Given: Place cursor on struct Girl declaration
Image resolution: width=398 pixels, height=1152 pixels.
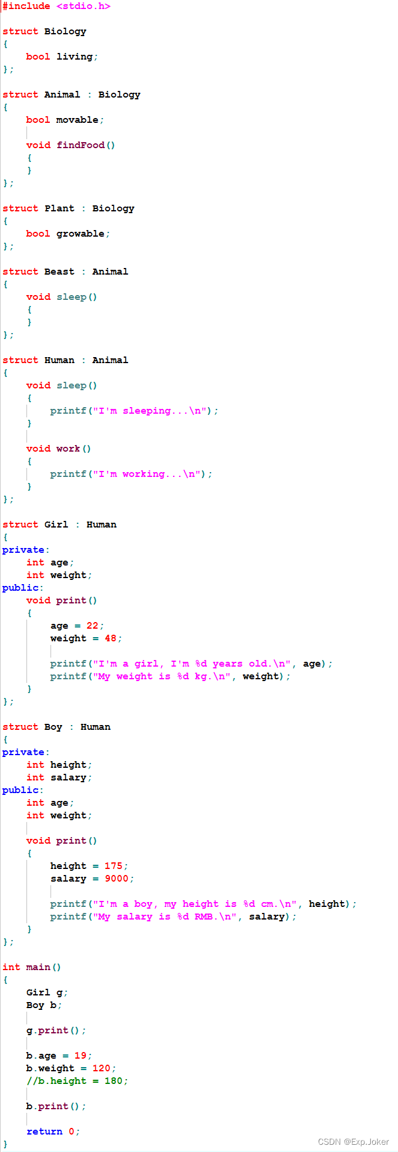Looking at the screenshot, I should (60, 525).
